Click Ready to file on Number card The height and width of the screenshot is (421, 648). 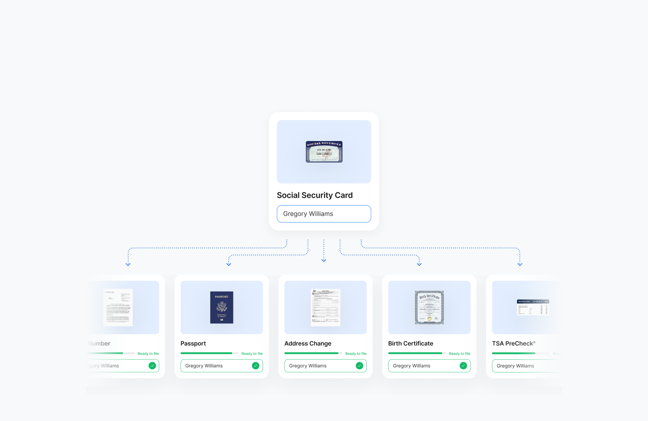148,354
